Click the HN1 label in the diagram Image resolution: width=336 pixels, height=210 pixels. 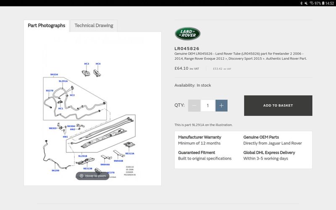tap(66, 137)
